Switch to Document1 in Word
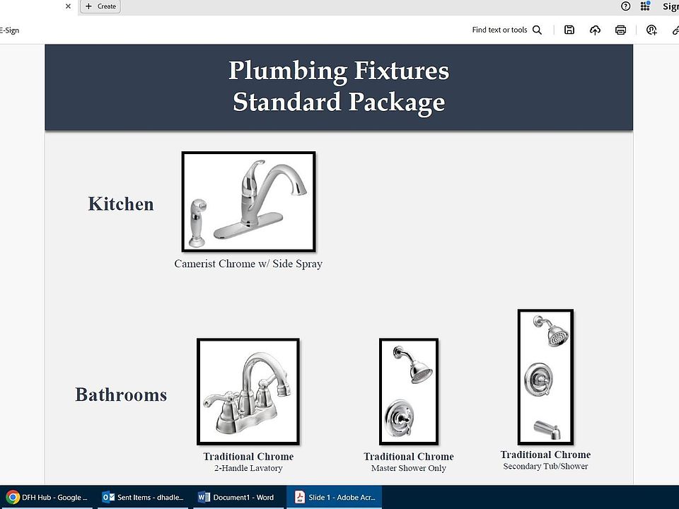Image resolution: width=679 pixels, height=509 pixels. click(x=236, y=497)
